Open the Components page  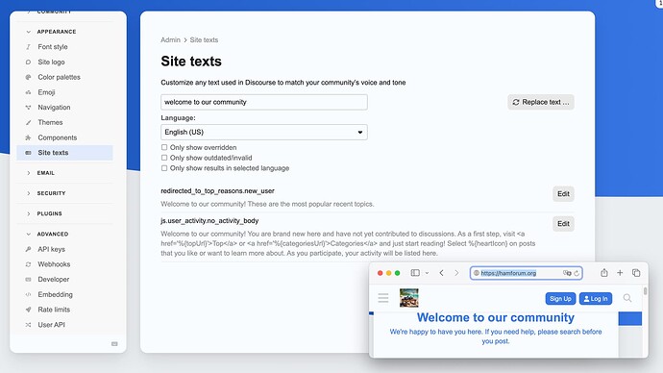pos(57,137)
